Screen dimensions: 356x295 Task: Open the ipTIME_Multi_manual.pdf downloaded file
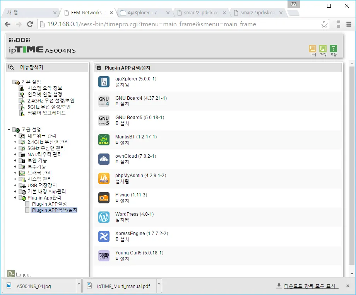120,286
